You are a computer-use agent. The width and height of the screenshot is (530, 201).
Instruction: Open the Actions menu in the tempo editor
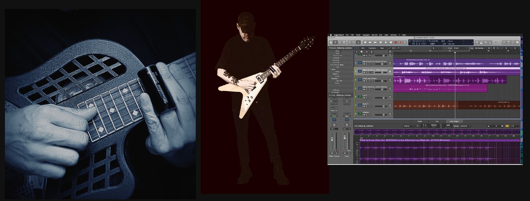(x=409, y=126)
